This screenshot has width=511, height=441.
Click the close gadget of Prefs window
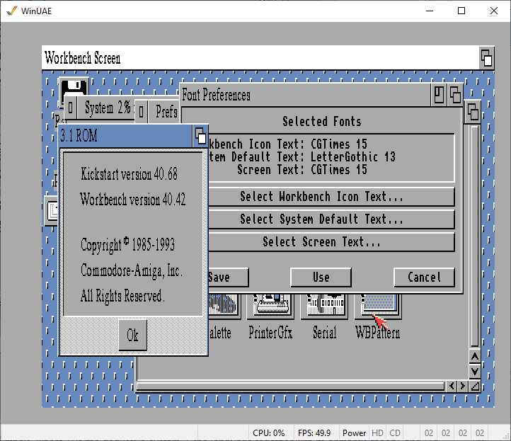[141, 111]
